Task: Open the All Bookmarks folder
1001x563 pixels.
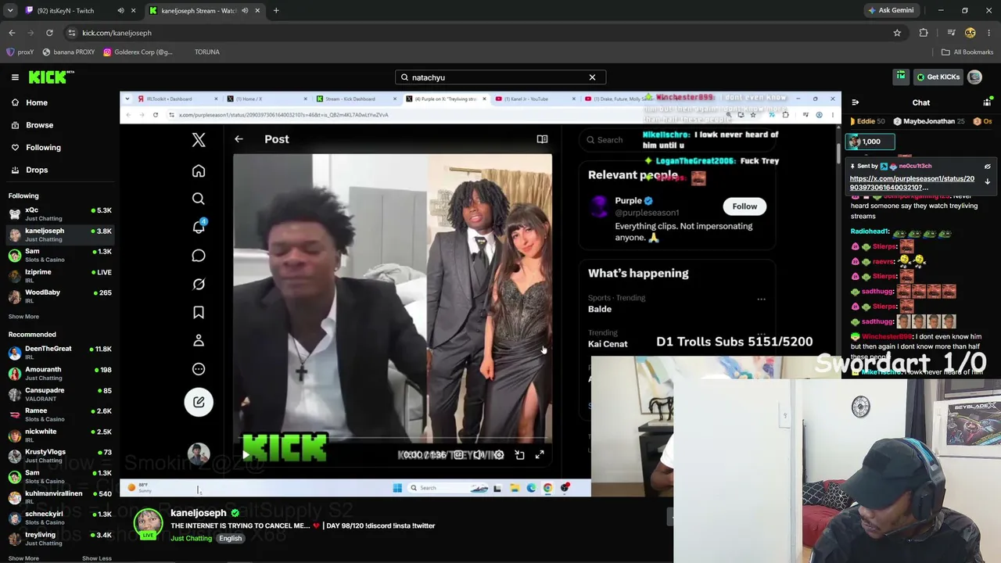Action: [x=967, y=52]
